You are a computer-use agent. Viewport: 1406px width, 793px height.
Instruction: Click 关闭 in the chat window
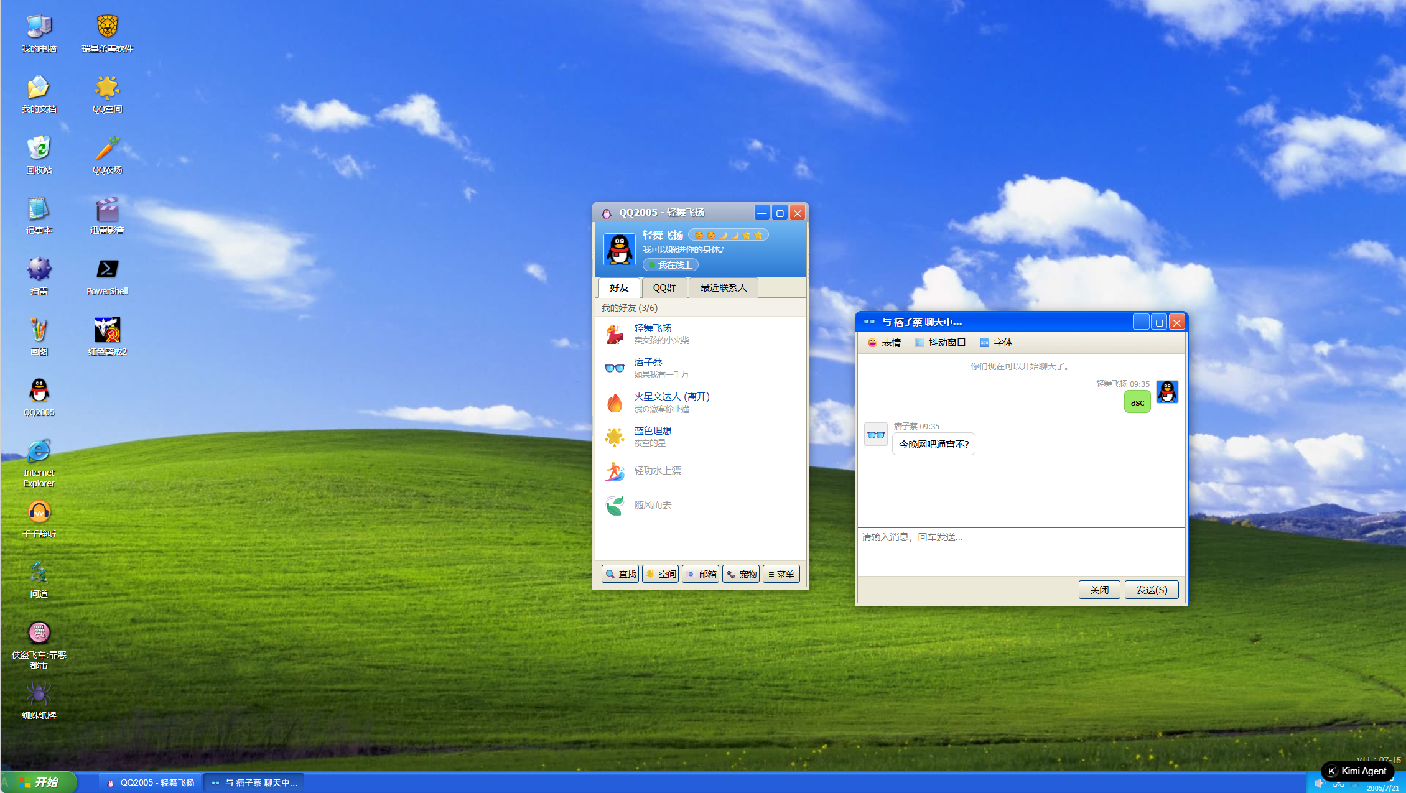coord(1099,590)
